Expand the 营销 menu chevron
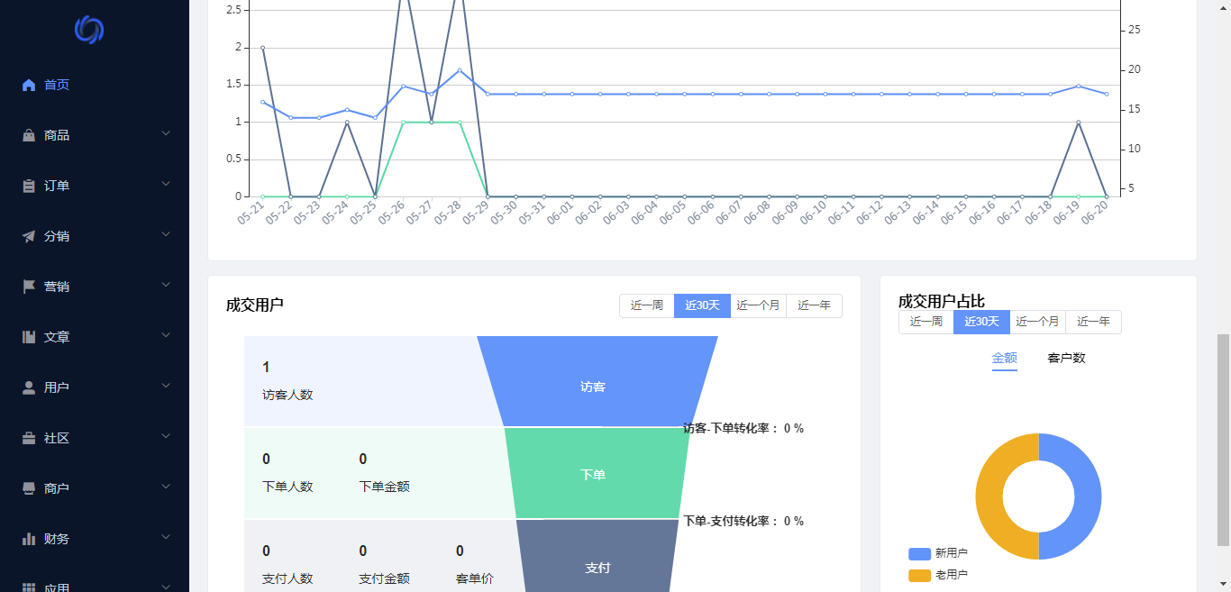The image size is (1231, 592). [x=166, y=285]
